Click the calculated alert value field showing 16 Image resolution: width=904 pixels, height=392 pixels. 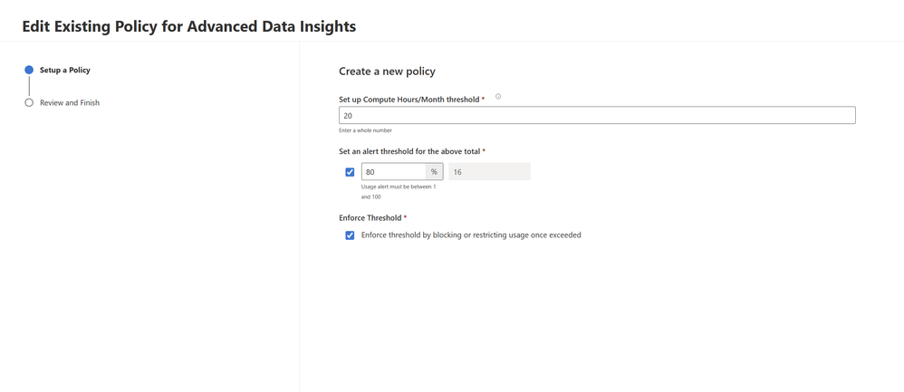tap(489, 172)
